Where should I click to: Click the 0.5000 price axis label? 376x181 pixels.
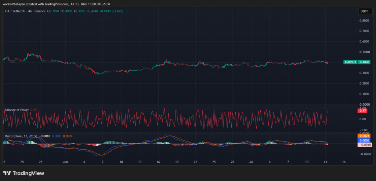click(x=364, y=52)
